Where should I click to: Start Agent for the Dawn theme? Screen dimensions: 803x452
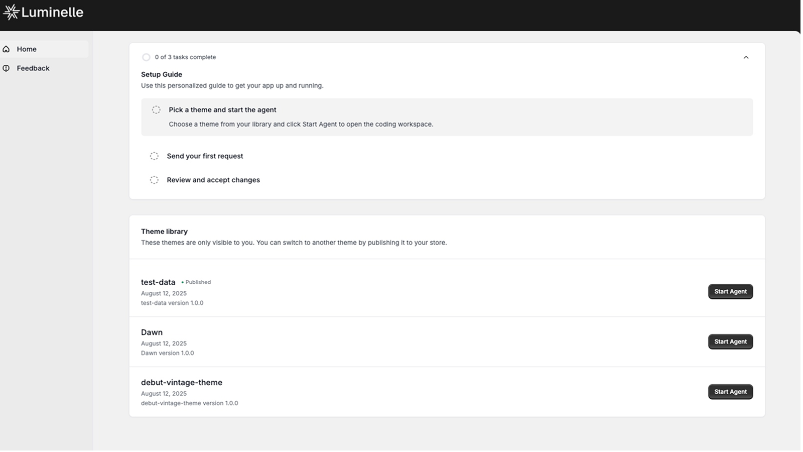point(730,342)
